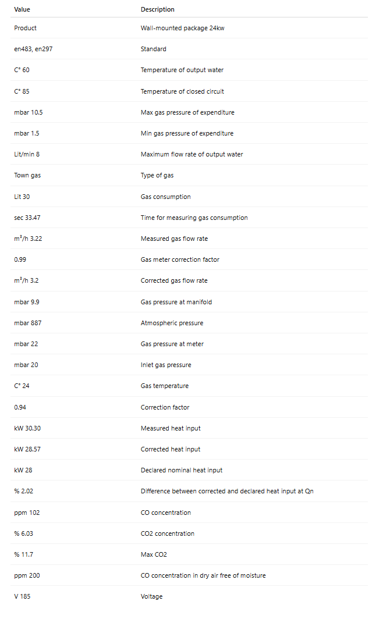Select the "mbar 10.5" value cell
This screenshot has width=390, height=619.
(29, 112)
